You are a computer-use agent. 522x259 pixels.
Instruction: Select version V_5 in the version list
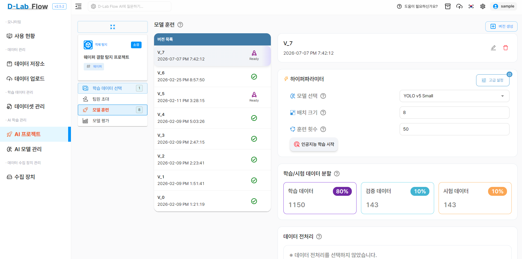click(x=212, y=97)
